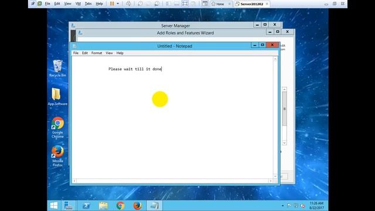The image size is (375, 211).
Task: Click the Add Roles Wizard title icon
Action: pyautogui.click(x=80, y=33)
